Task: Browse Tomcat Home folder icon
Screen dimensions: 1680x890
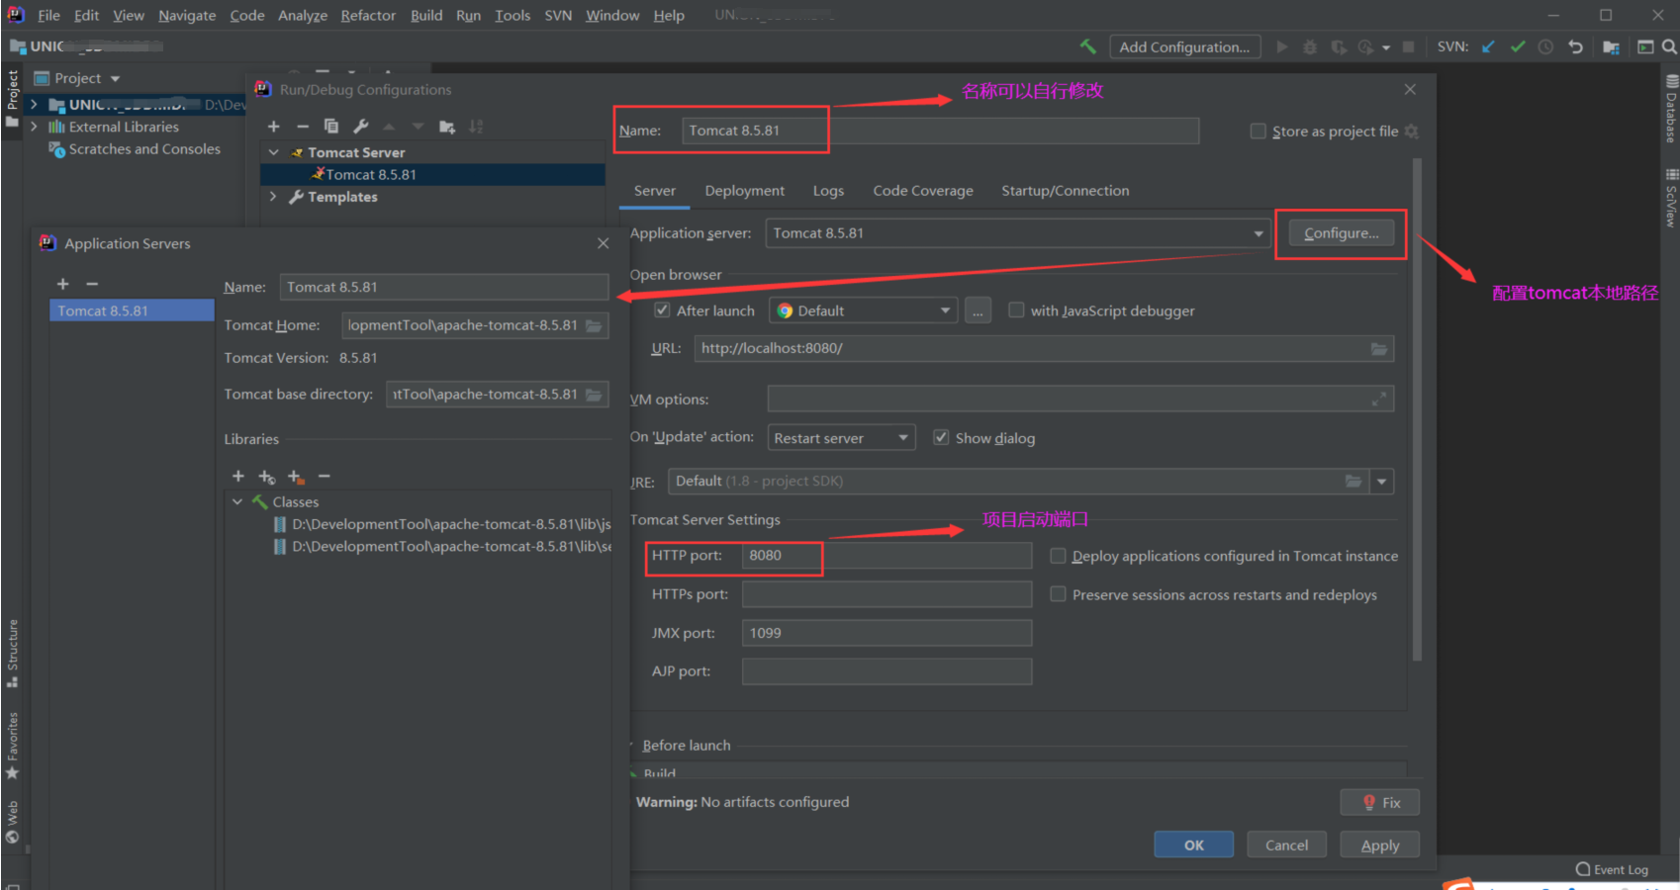Action: 594,325
